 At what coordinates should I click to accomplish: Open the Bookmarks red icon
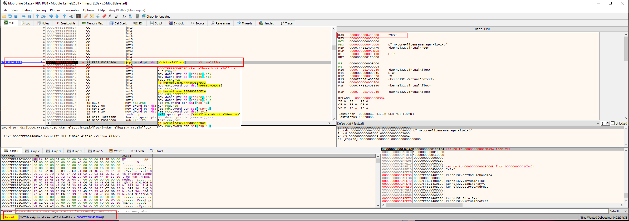104,16
